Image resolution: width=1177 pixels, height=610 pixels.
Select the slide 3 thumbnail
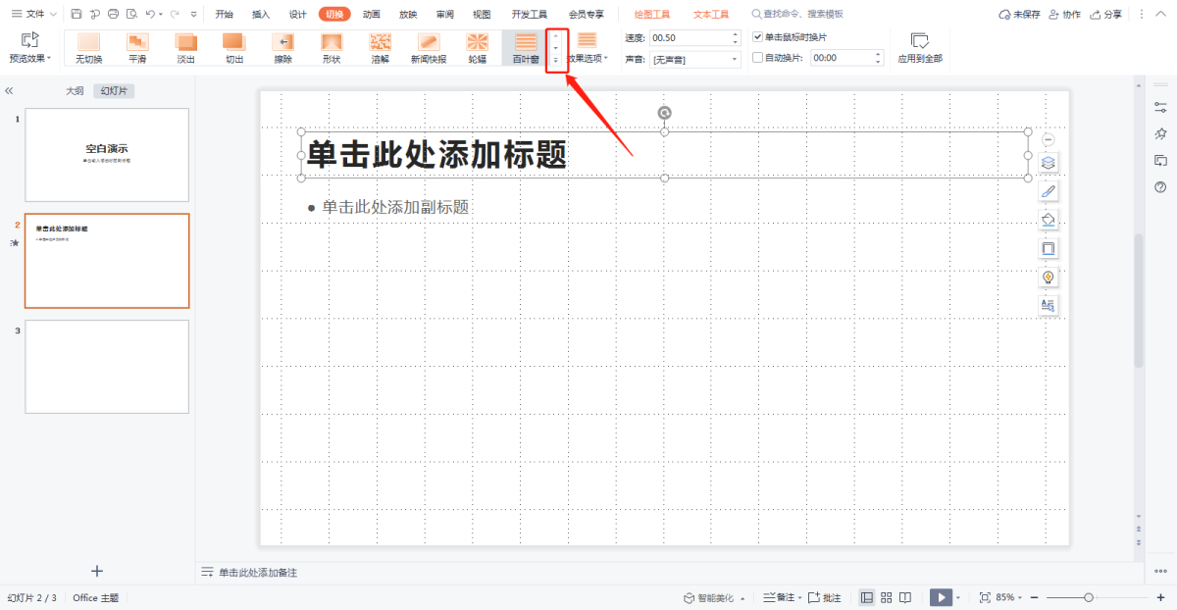[107, 366]
